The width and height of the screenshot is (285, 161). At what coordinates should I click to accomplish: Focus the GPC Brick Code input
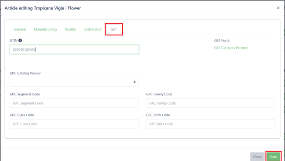(210, 124)
